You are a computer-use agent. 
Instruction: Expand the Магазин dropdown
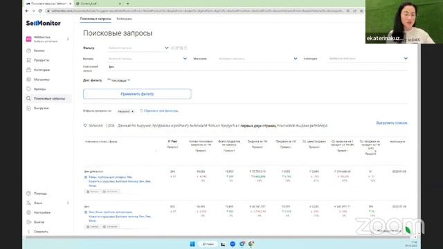tap(296, 58)
